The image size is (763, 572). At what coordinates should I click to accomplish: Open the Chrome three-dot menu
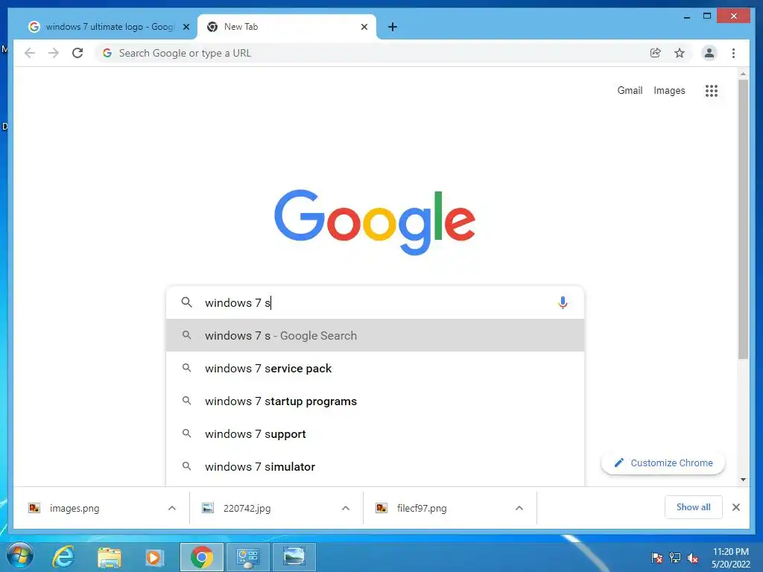733,53
